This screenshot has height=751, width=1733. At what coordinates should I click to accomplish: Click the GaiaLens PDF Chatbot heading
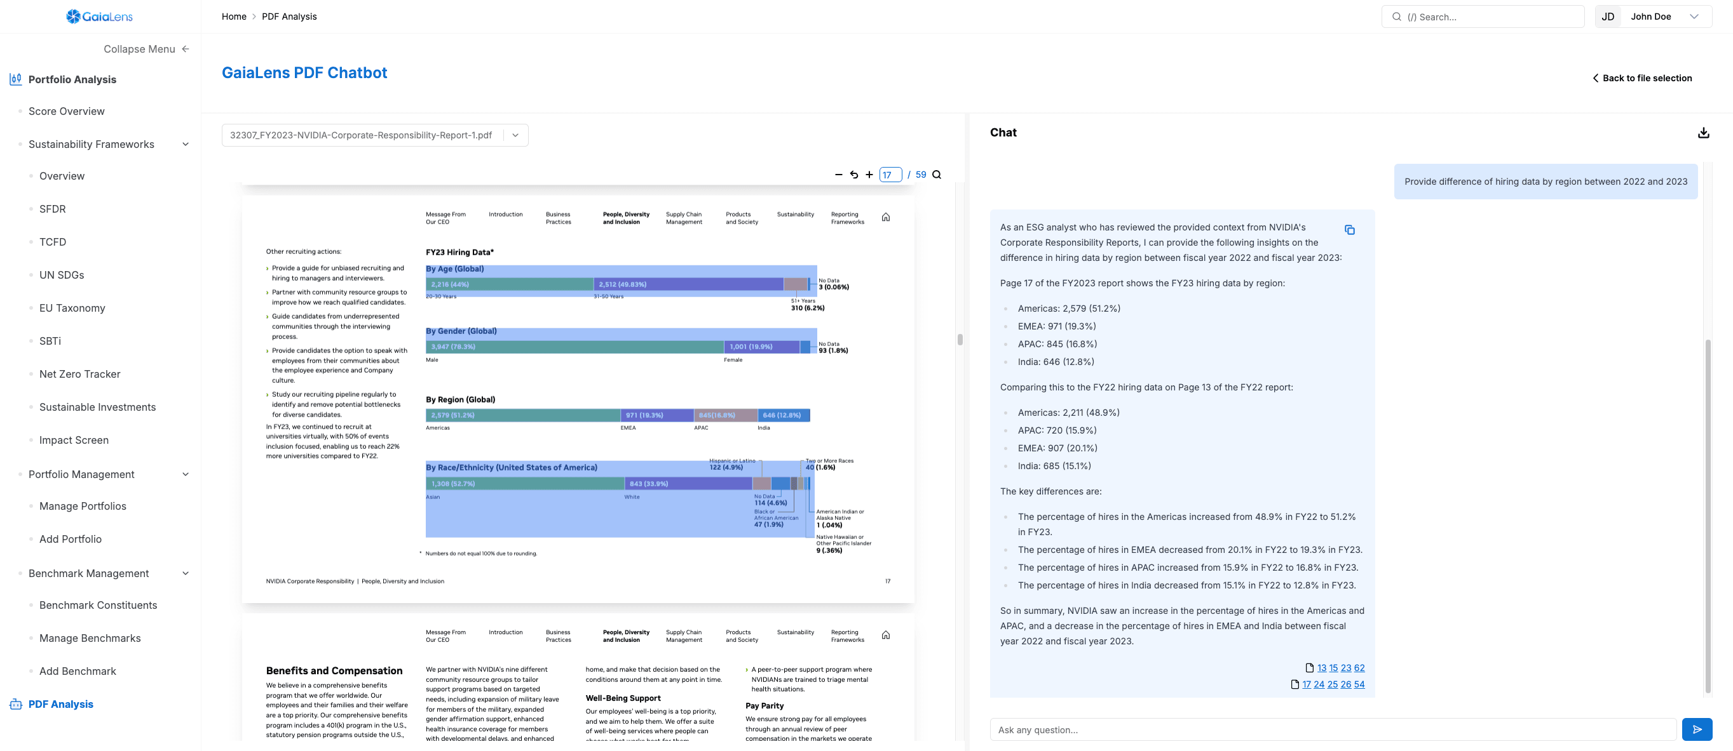click(x=305, y=72)
